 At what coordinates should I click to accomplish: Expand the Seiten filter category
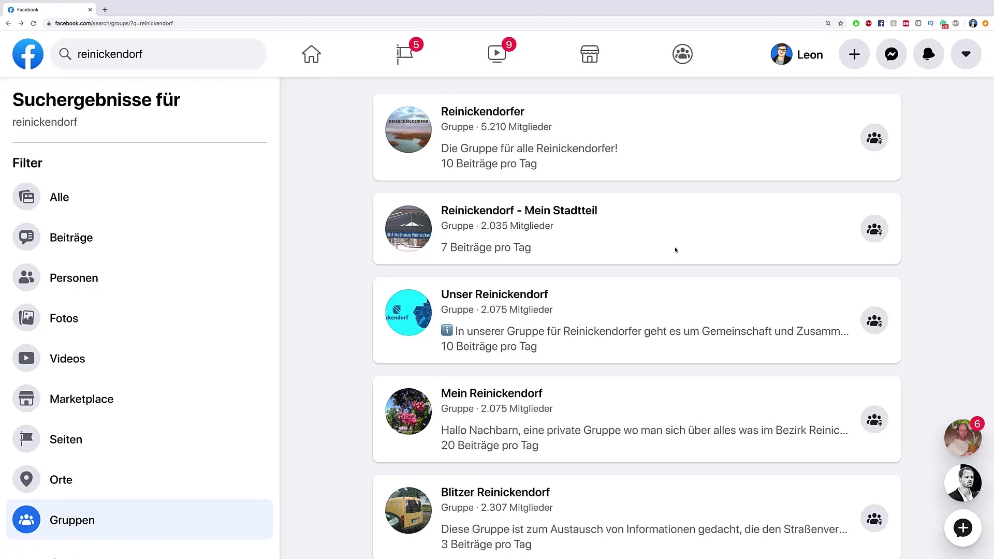tap(66, 439)
